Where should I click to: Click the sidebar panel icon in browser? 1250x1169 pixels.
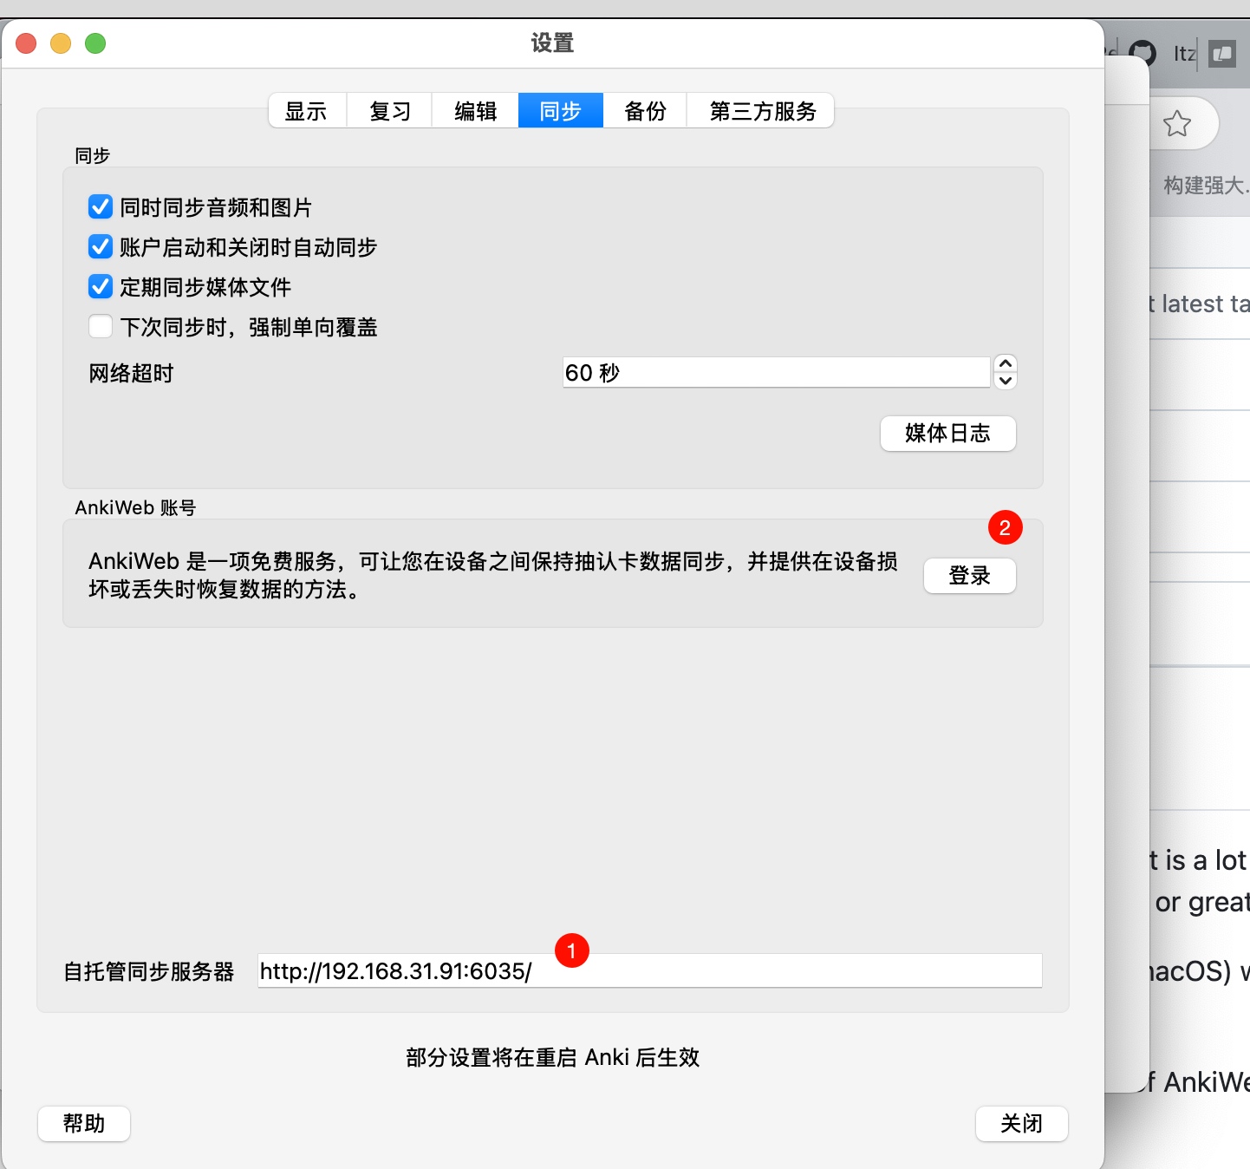[1222, 54]
